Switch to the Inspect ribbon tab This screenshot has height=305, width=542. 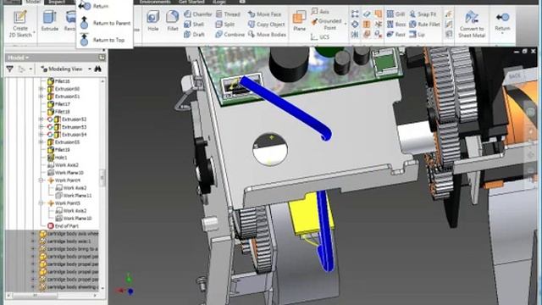[57, 2]
